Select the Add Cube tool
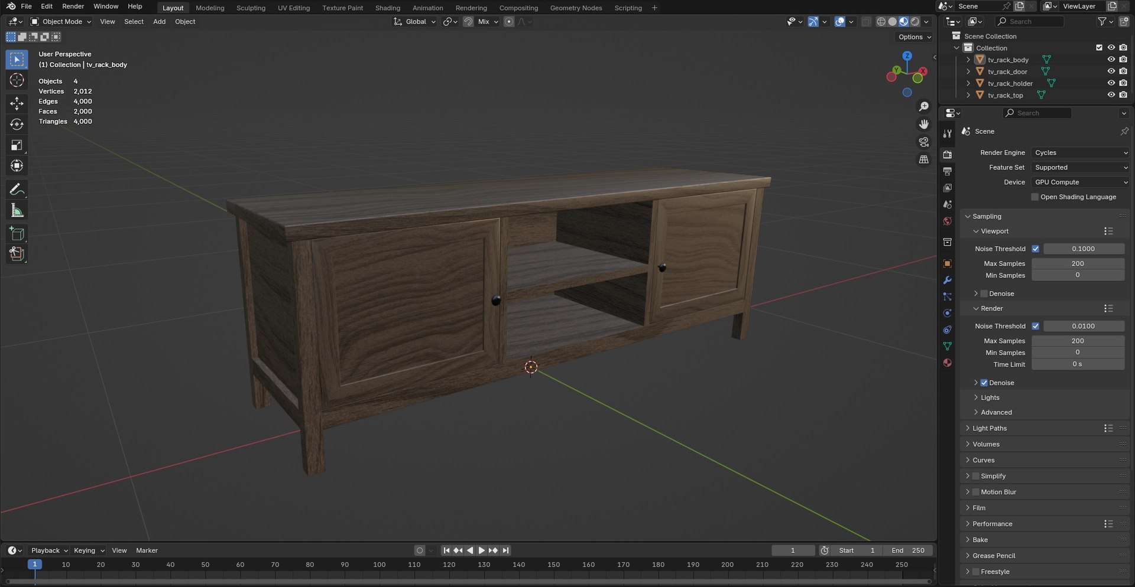1135x587 pixels. click(17, 234)
